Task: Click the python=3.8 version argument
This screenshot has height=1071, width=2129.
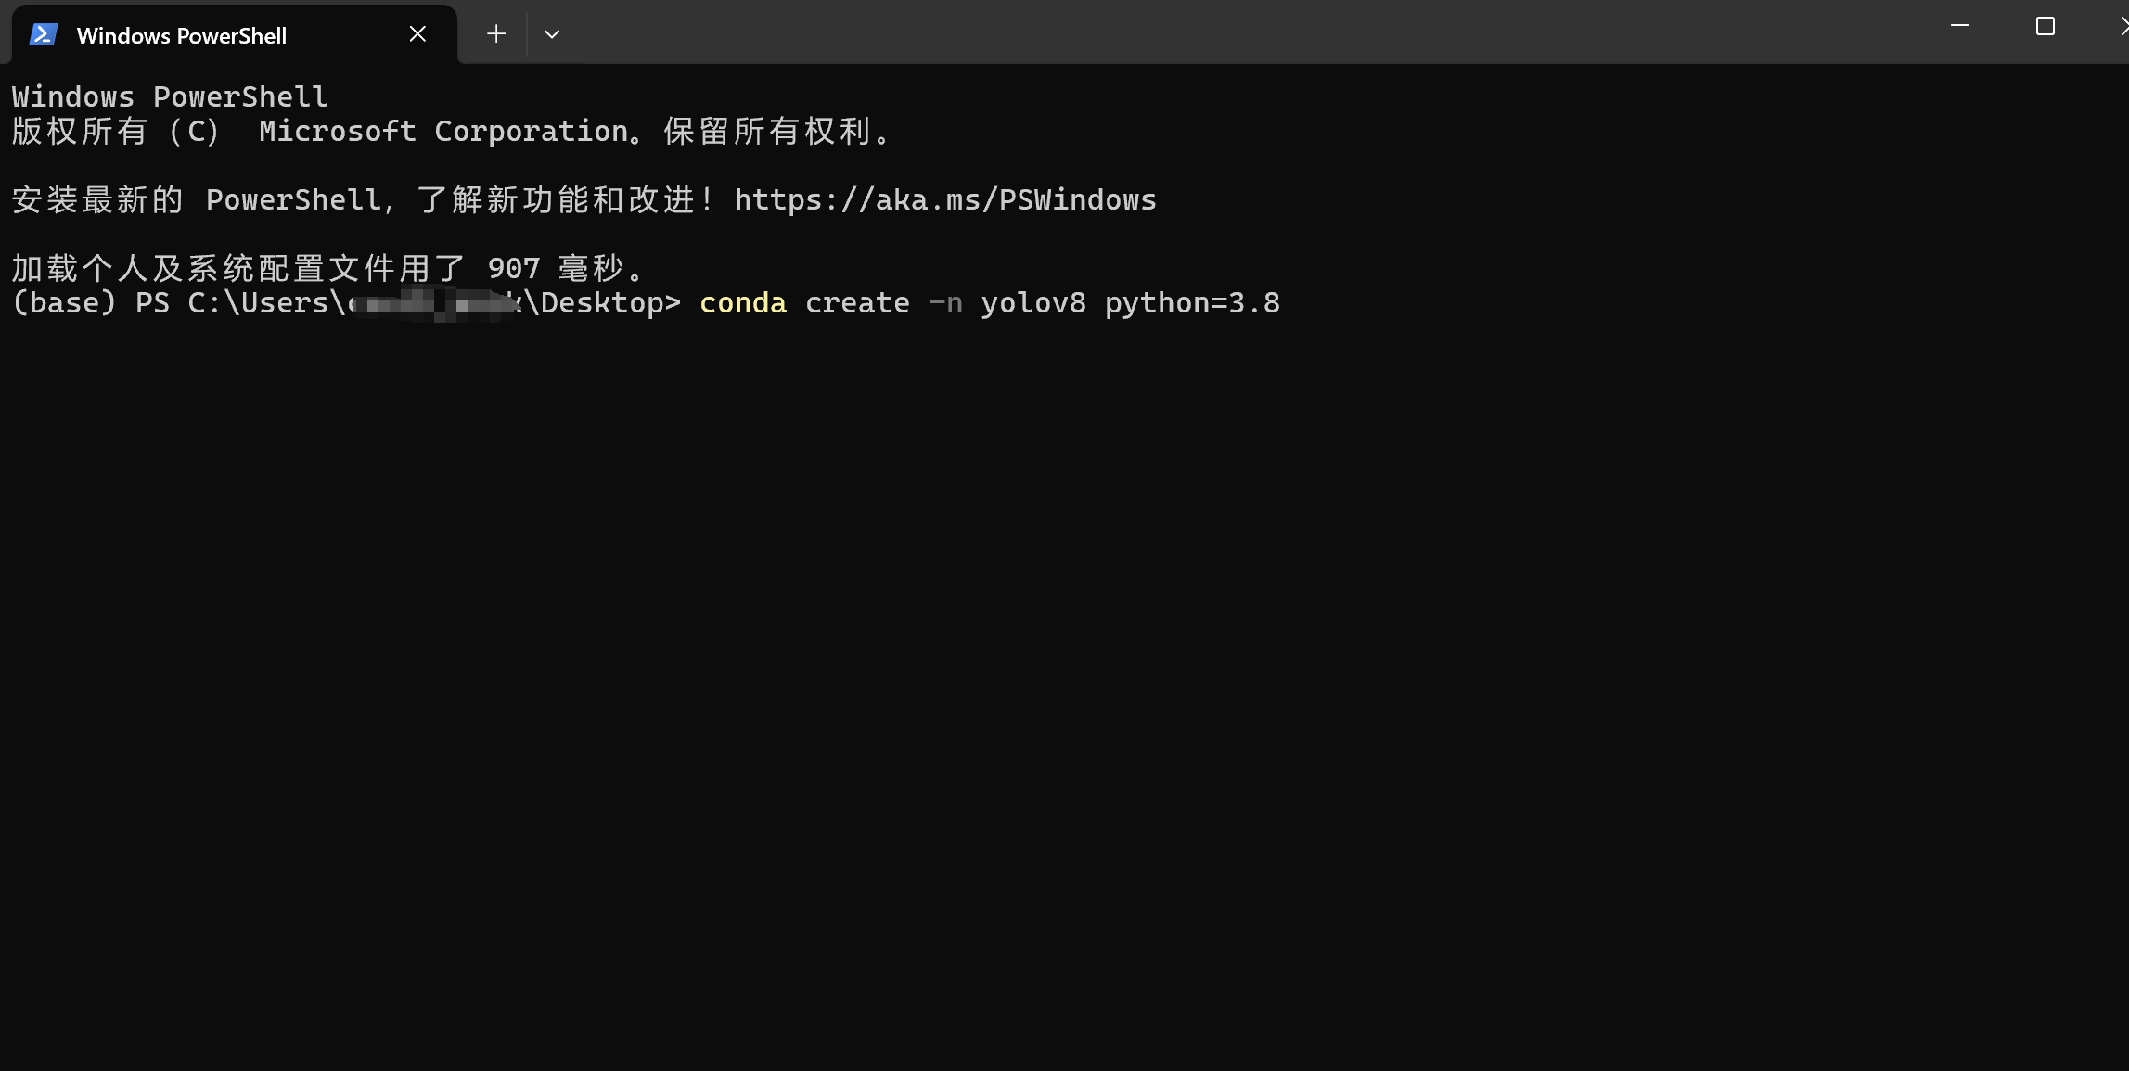Action: (1193, 302)
